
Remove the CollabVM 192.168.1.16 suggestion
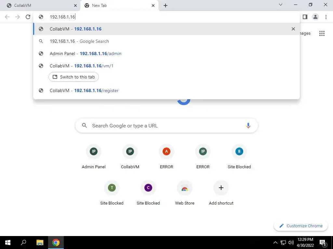[x=293, y=29]
